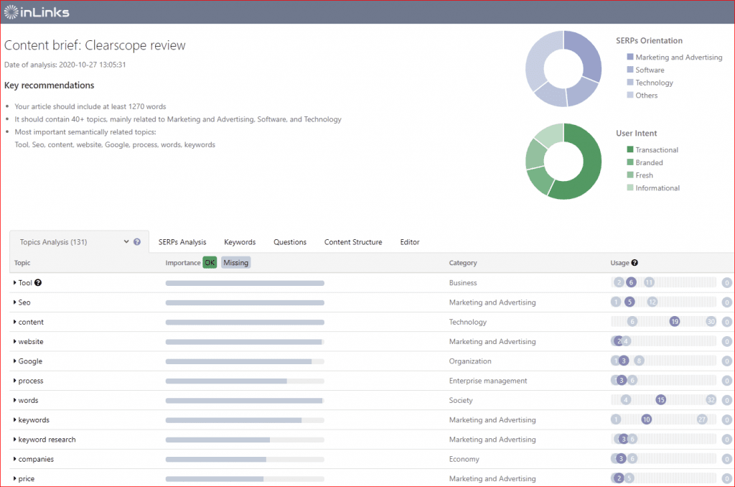This screenshot has height=487, width=735.
Task: Switch to the Editor tab
Action: (x=410, y=242)
